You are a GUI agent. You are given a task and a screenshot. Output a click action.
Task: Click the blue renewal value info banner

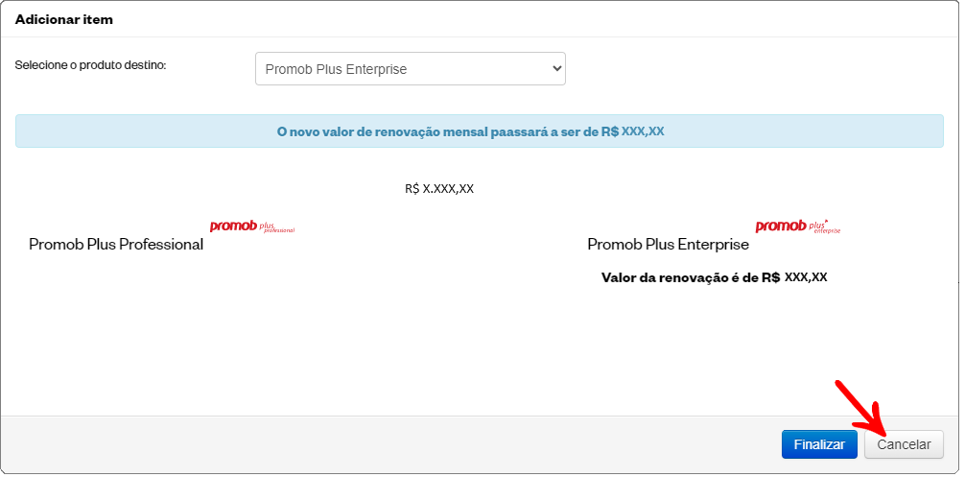pos(480,131)
